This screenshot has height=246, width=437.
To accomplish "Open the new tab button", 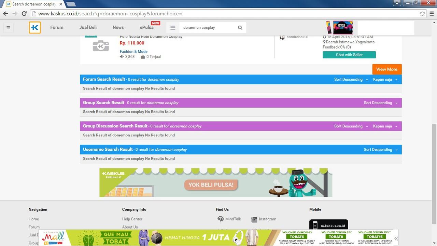I will point(71,4).
